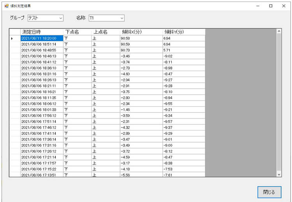Sort by 傾斜X(分) column header

click(x=141, y=32)
